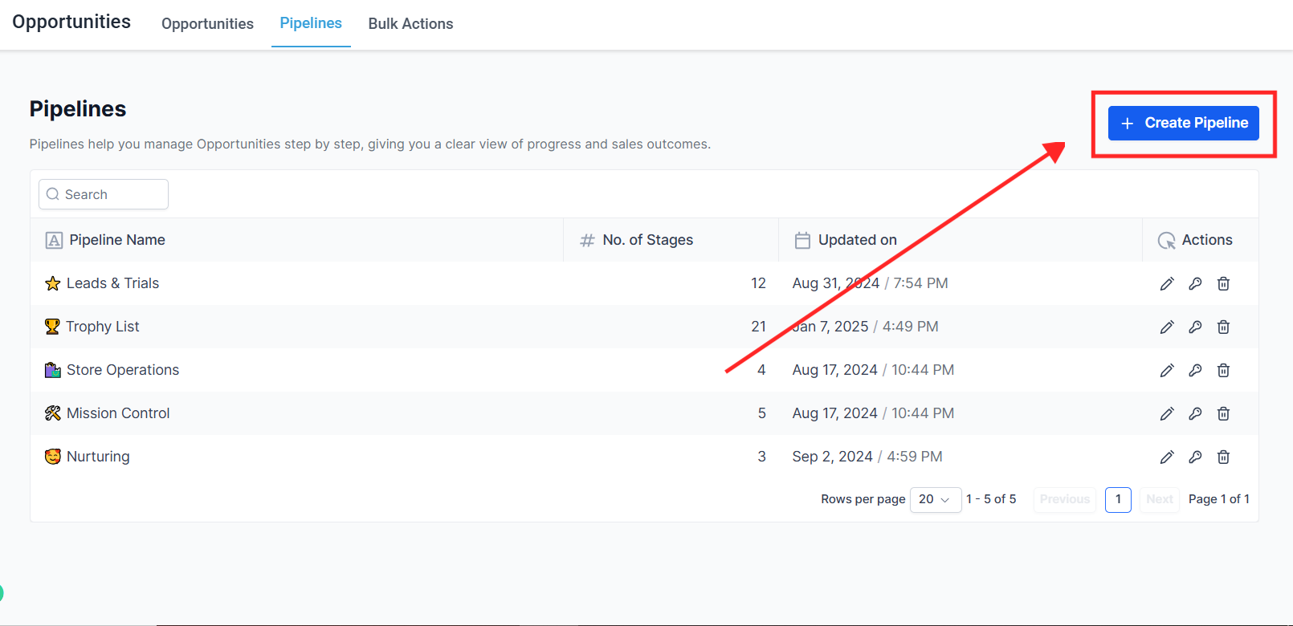Delete the Store Operations pipeline
The width and height of the screenshot is (1293, 626).
(x=1223, y=370)
